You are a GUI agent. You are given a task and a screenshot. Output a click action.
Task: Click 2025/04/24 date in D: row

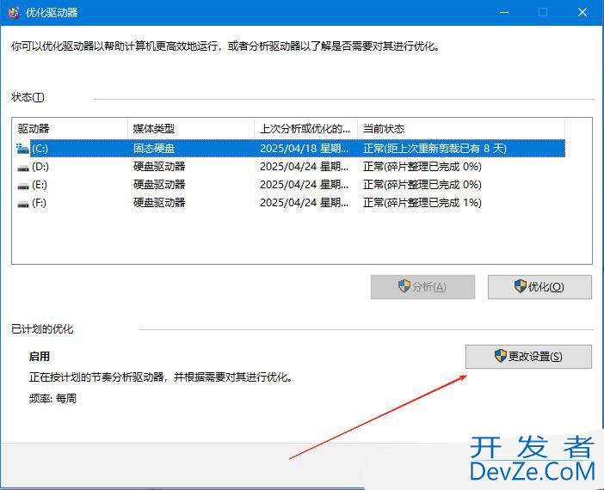(305, 167)
